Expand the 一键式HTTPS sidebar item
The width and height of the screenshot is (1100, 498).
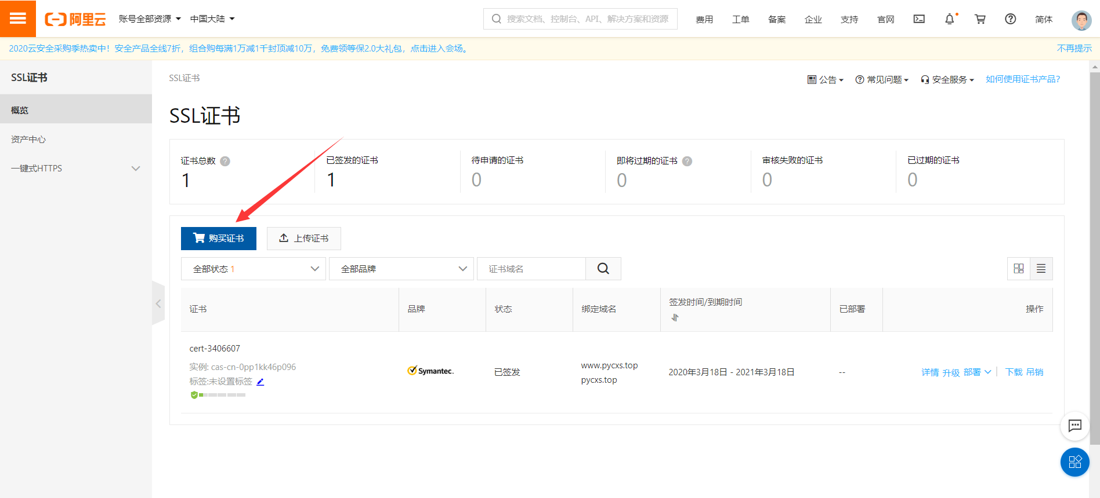click(76, 169)
